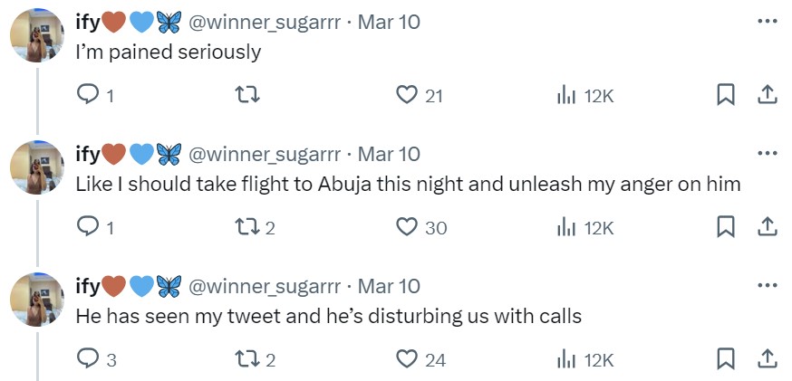The image size is (792, 381).
Task: Click Mar 10 timestamp on the Abuja tweet
Action: (x=389, y=154)
